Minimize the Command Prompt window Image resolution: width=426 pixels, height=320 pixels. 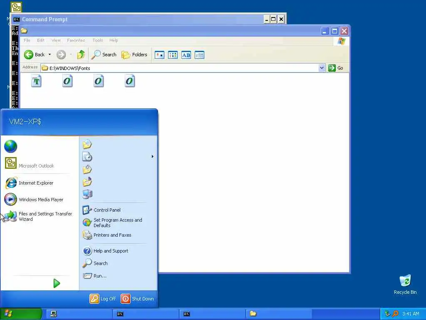click(x=267, y=19)
